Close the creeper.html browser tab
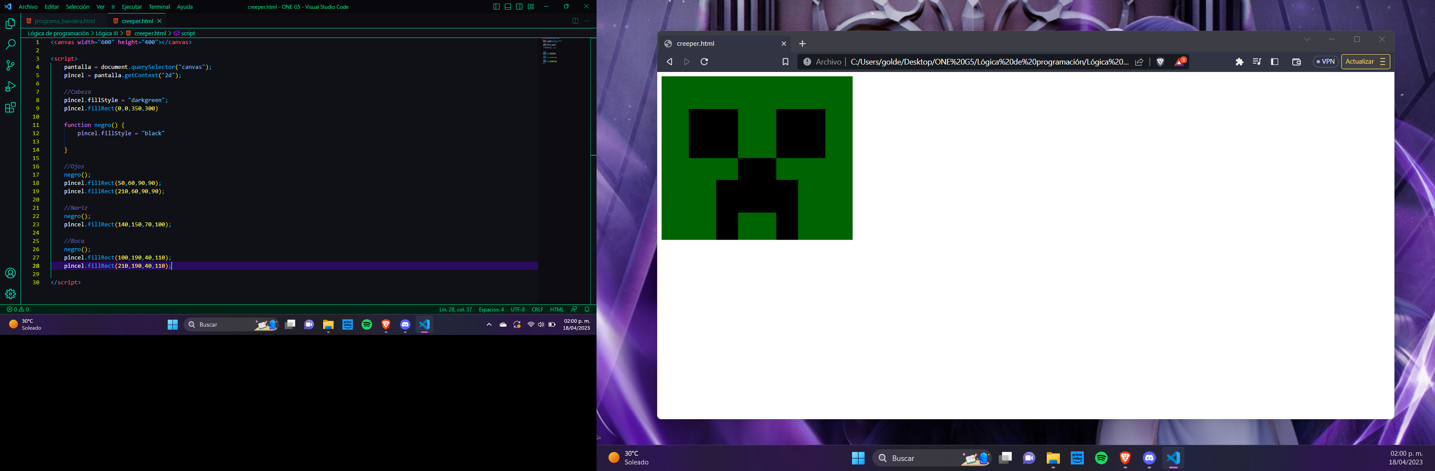The width and height of the screenshot is (1435, 471). 784,43
